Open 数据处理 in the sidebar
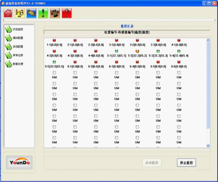Image resolution: width=218 pixels, height=182 pixels. [x=14, y=64]
